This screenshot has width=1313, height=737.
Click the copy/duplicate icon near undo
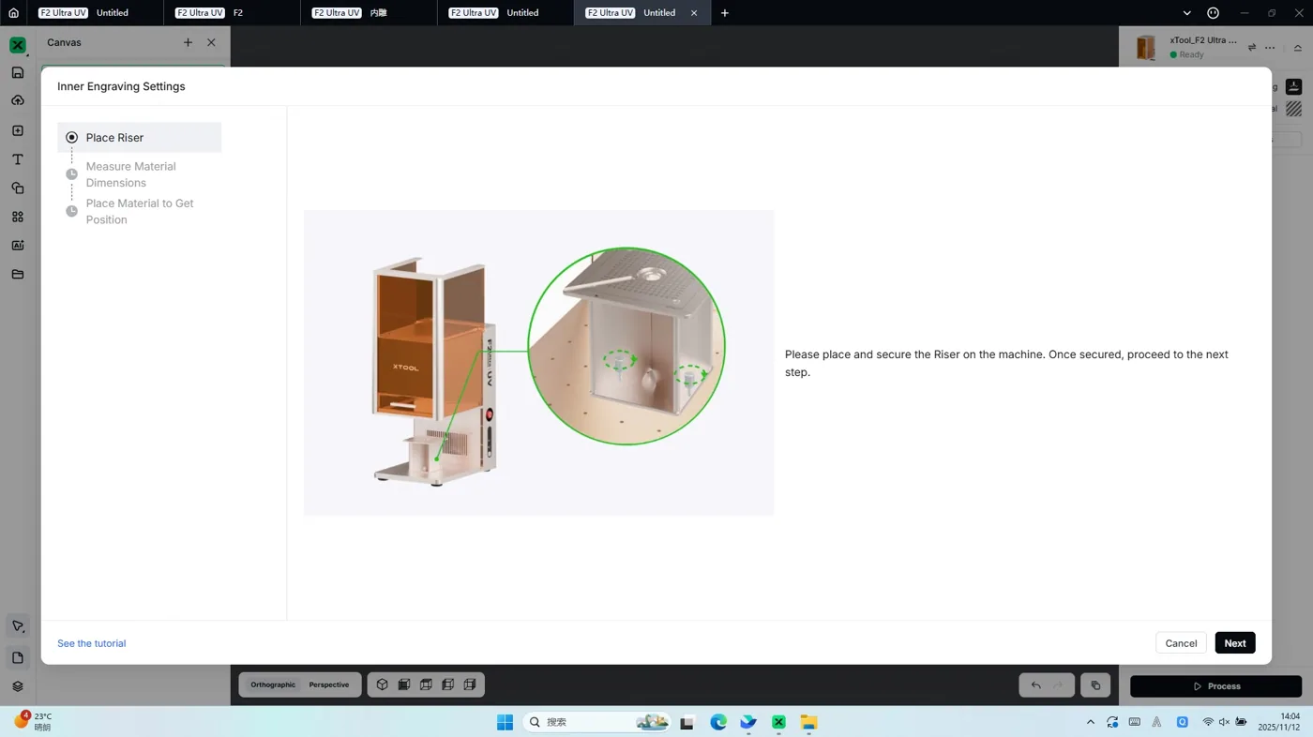tap(1095, 685)
